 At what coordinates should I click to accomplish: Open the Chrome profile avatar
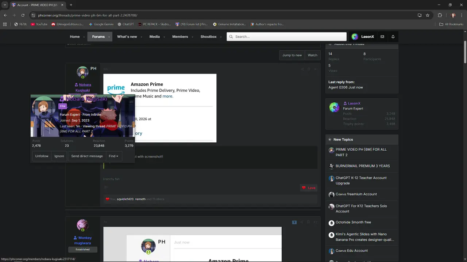(x=453, y=15)
